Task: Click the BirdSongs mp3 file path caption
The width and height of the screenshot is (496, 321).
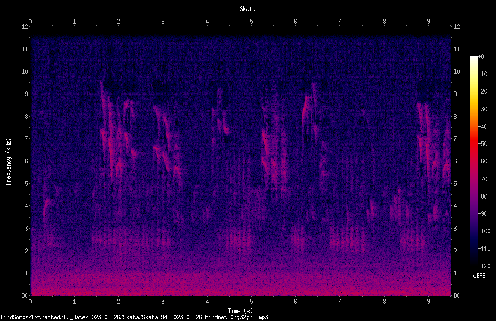Action: (x=134, y=317)
